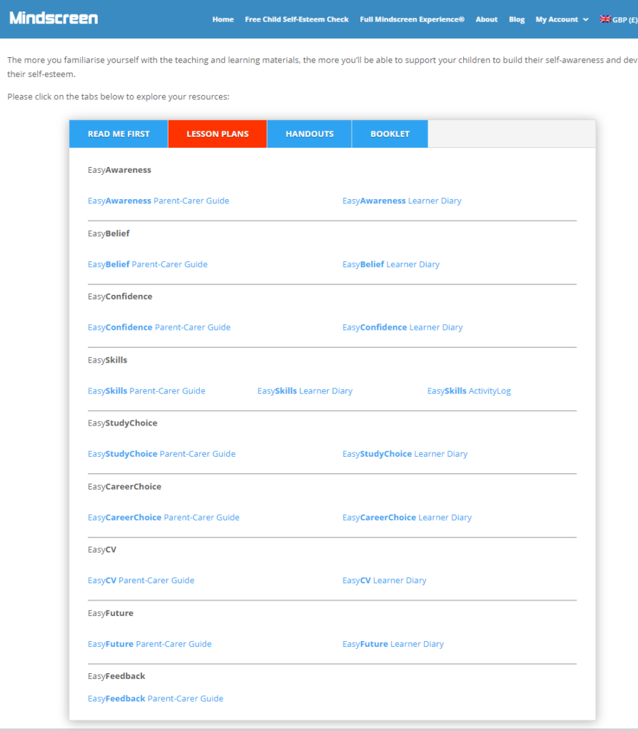The width and height of the screenshot is (638, 731).
Task: Open the EasyFeedback Parent-Carer Guide
Action: point(155,698)
